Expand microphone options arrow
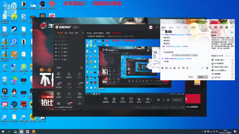Viewport: 239px width, 134px height. (143, 99)
